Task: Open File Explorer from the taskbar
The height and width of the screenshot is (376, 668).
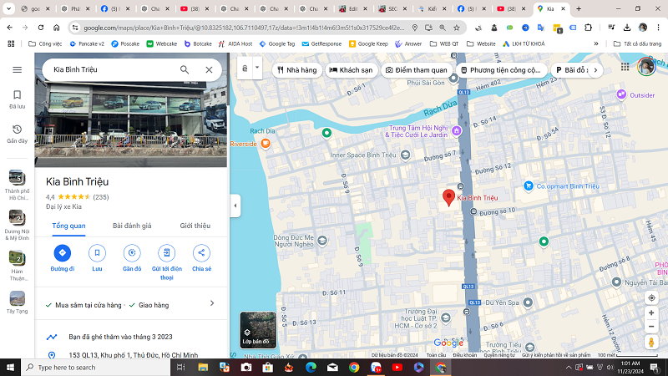Action: [x=203, y=367]
